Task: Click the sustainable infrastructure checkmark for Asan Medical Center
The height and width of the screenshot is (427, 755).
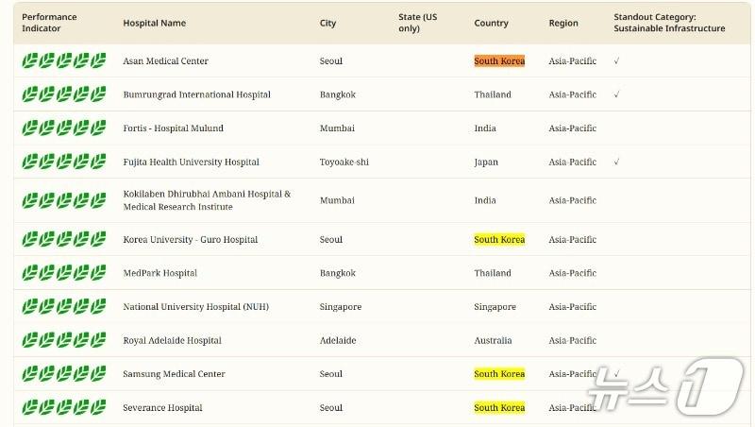Action: point(616,60)
